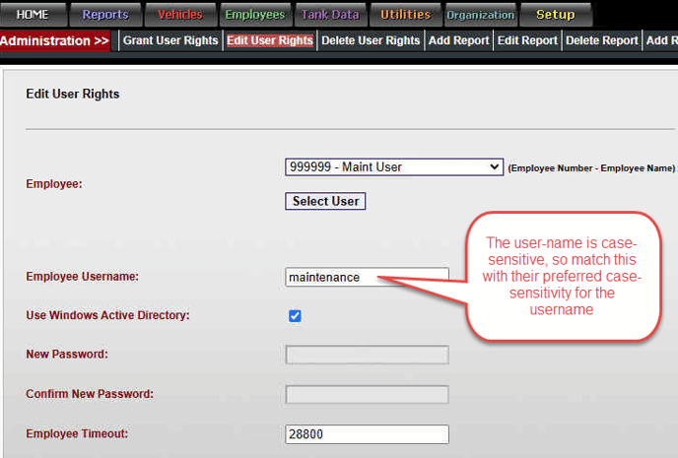Open the Reports menu tab
This screenshot has height=458, width=678.
tap(105, 14)
